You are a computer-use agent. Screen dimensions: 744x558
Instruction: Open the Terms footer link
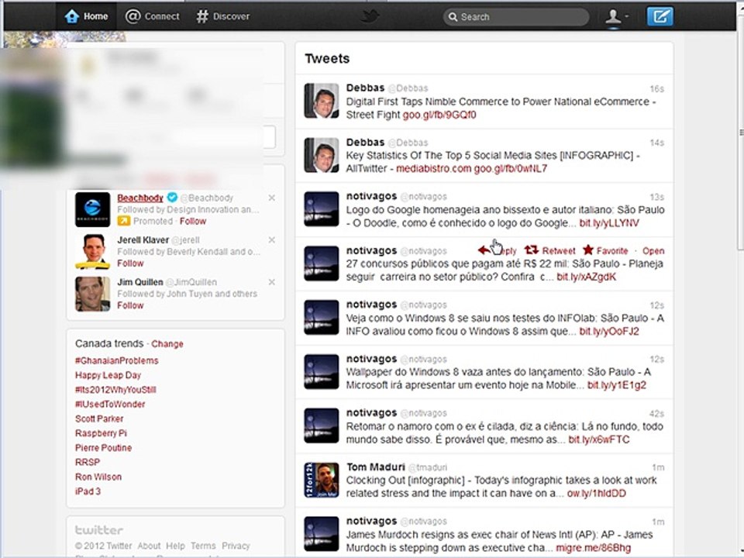(x=203, y=546)
